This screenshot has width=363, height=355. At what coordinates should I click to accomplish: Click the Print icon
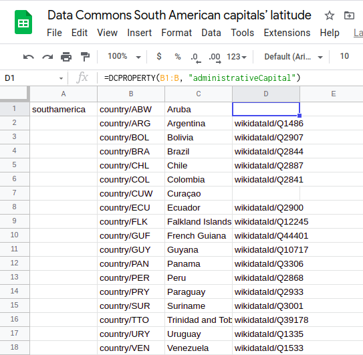click(x=66, y=57)
